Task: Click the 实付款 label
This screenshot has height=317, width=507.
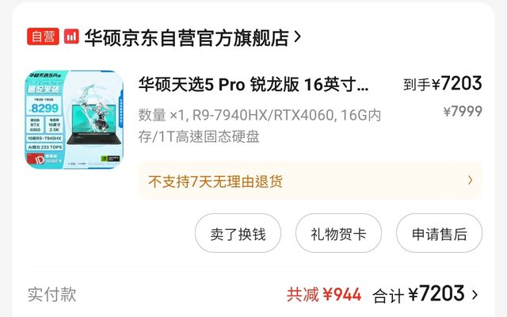Action: [x=52, y=294]
